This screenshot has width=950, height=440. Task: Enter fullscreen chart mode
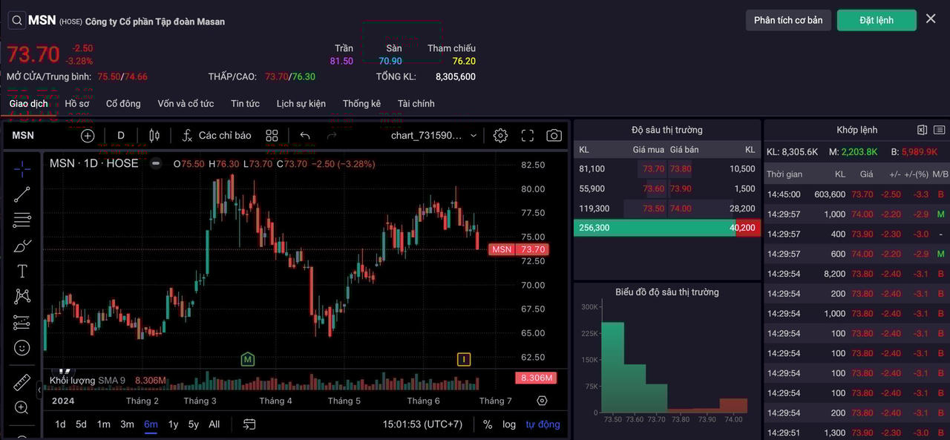[528, 136]
